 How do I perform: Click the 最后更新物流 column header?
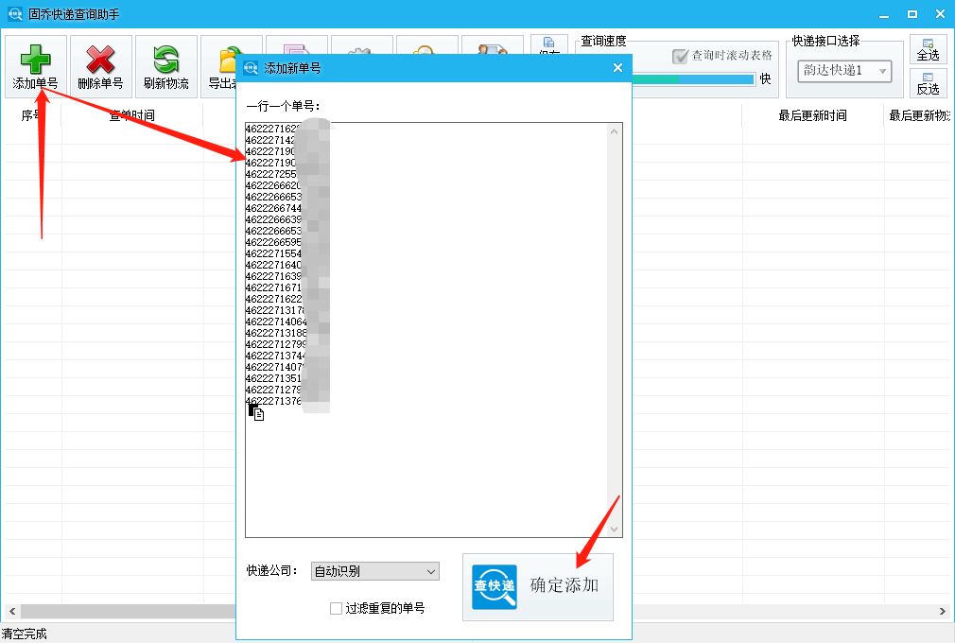919,115
